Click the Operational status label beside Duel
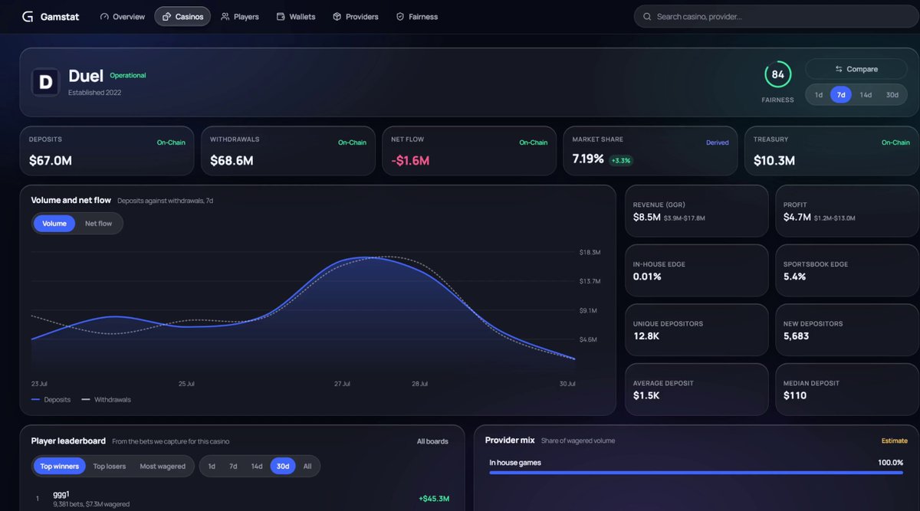920x511 pixels. [128, 75]
